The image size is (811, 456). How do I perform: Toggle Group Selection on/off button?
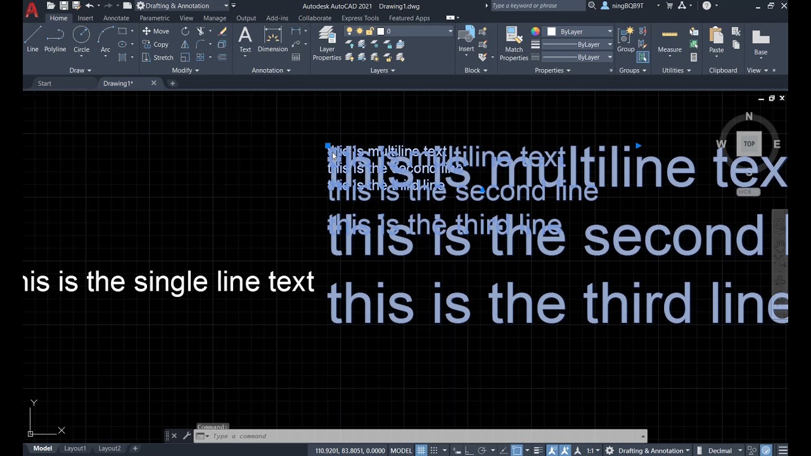coord(643,57)
